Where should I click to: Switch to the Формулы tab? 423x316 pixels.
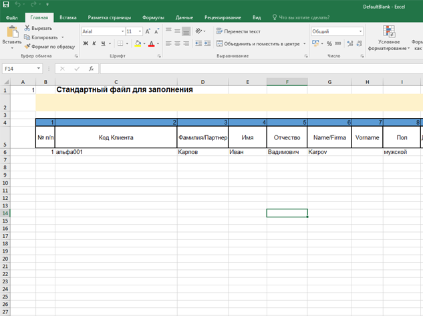click(153, 17)
